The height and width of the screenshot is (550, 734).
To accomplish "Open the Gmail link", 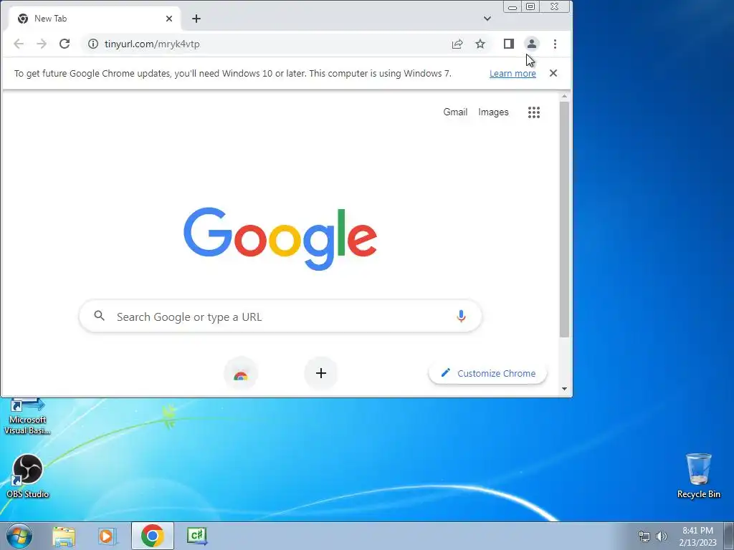I will [x=455, y=112].
